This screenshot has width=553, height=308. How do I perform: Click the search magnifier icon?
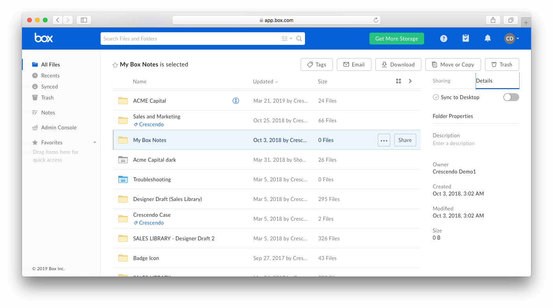point(299,39)
